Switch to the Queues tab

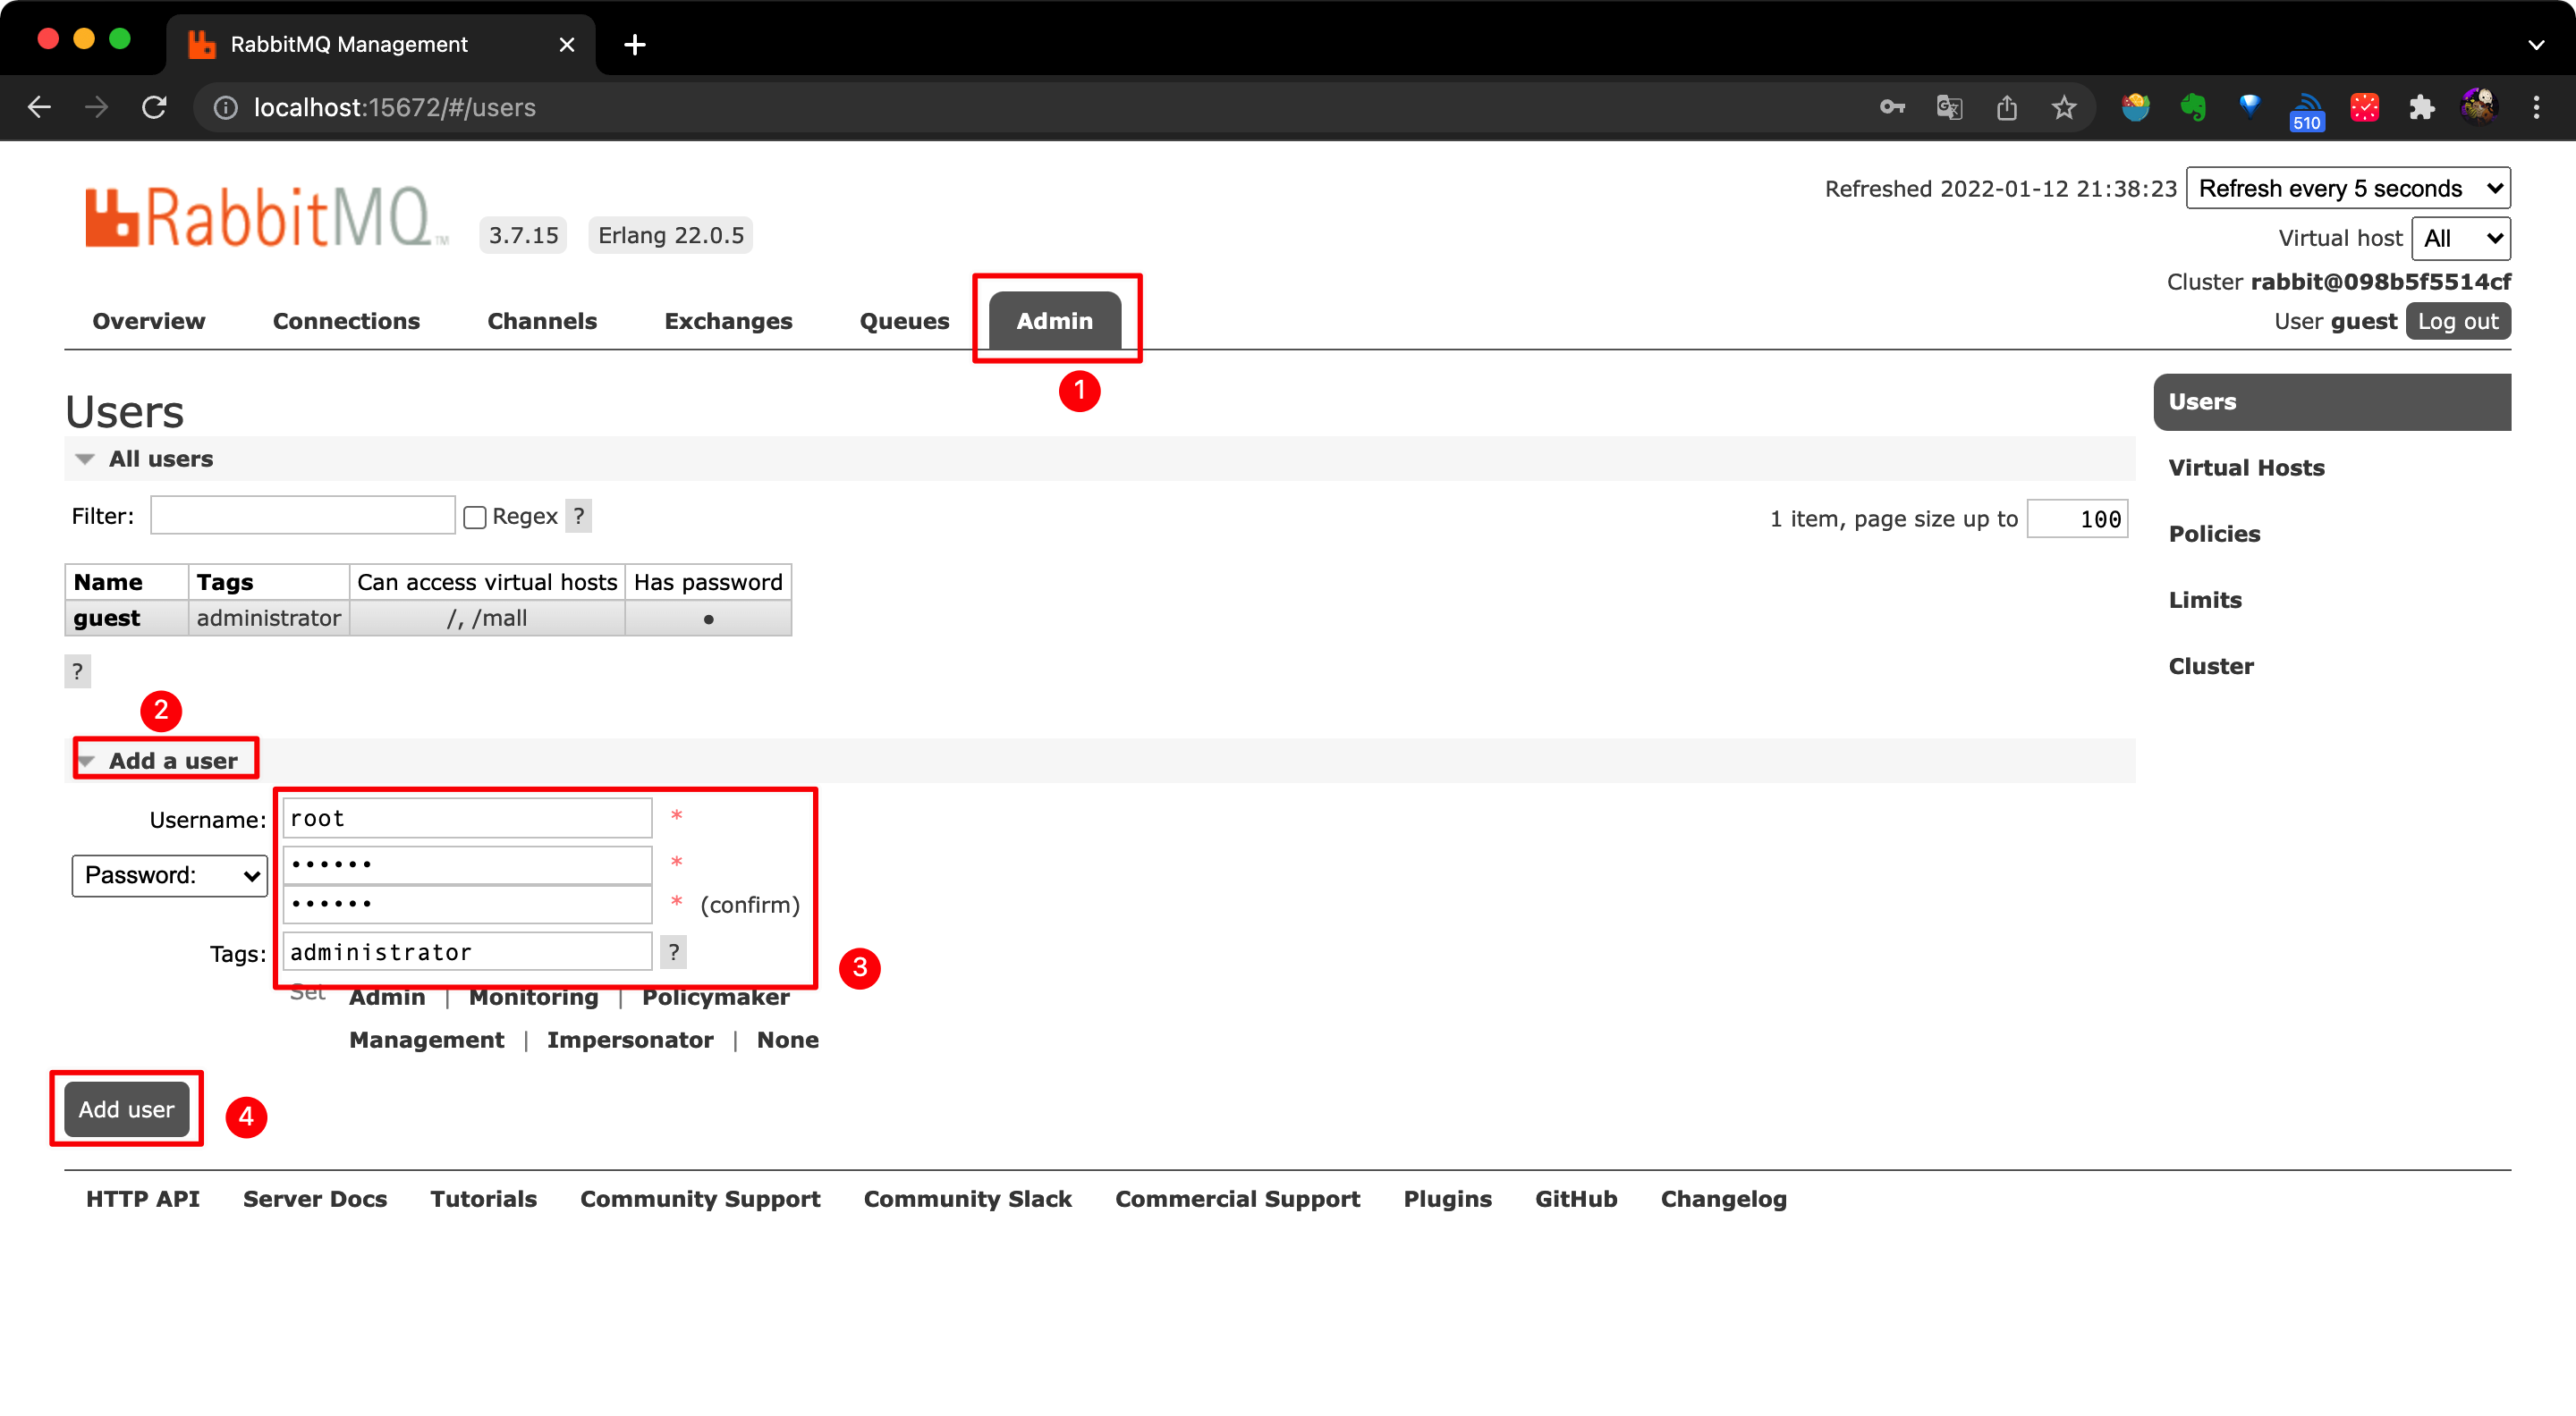(x=904, y=321)
